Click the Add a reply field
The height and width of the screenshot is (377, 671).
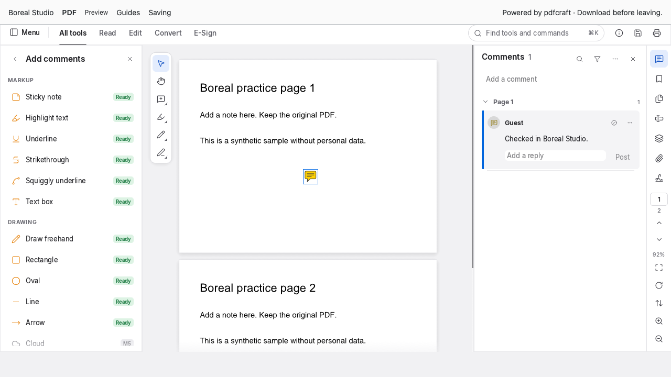[x=555, y=156]
